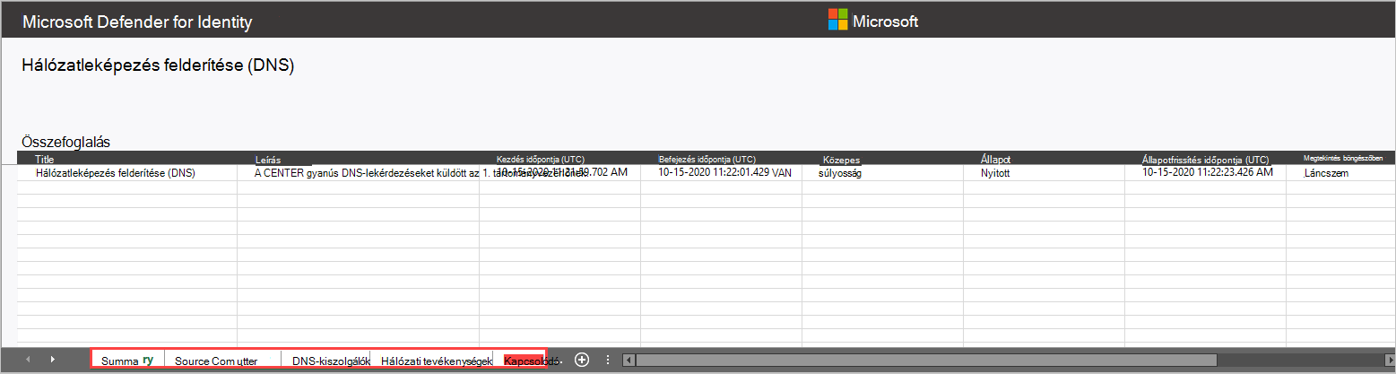
Task: Click the Összefoglalás section heading
Action: 65,142
